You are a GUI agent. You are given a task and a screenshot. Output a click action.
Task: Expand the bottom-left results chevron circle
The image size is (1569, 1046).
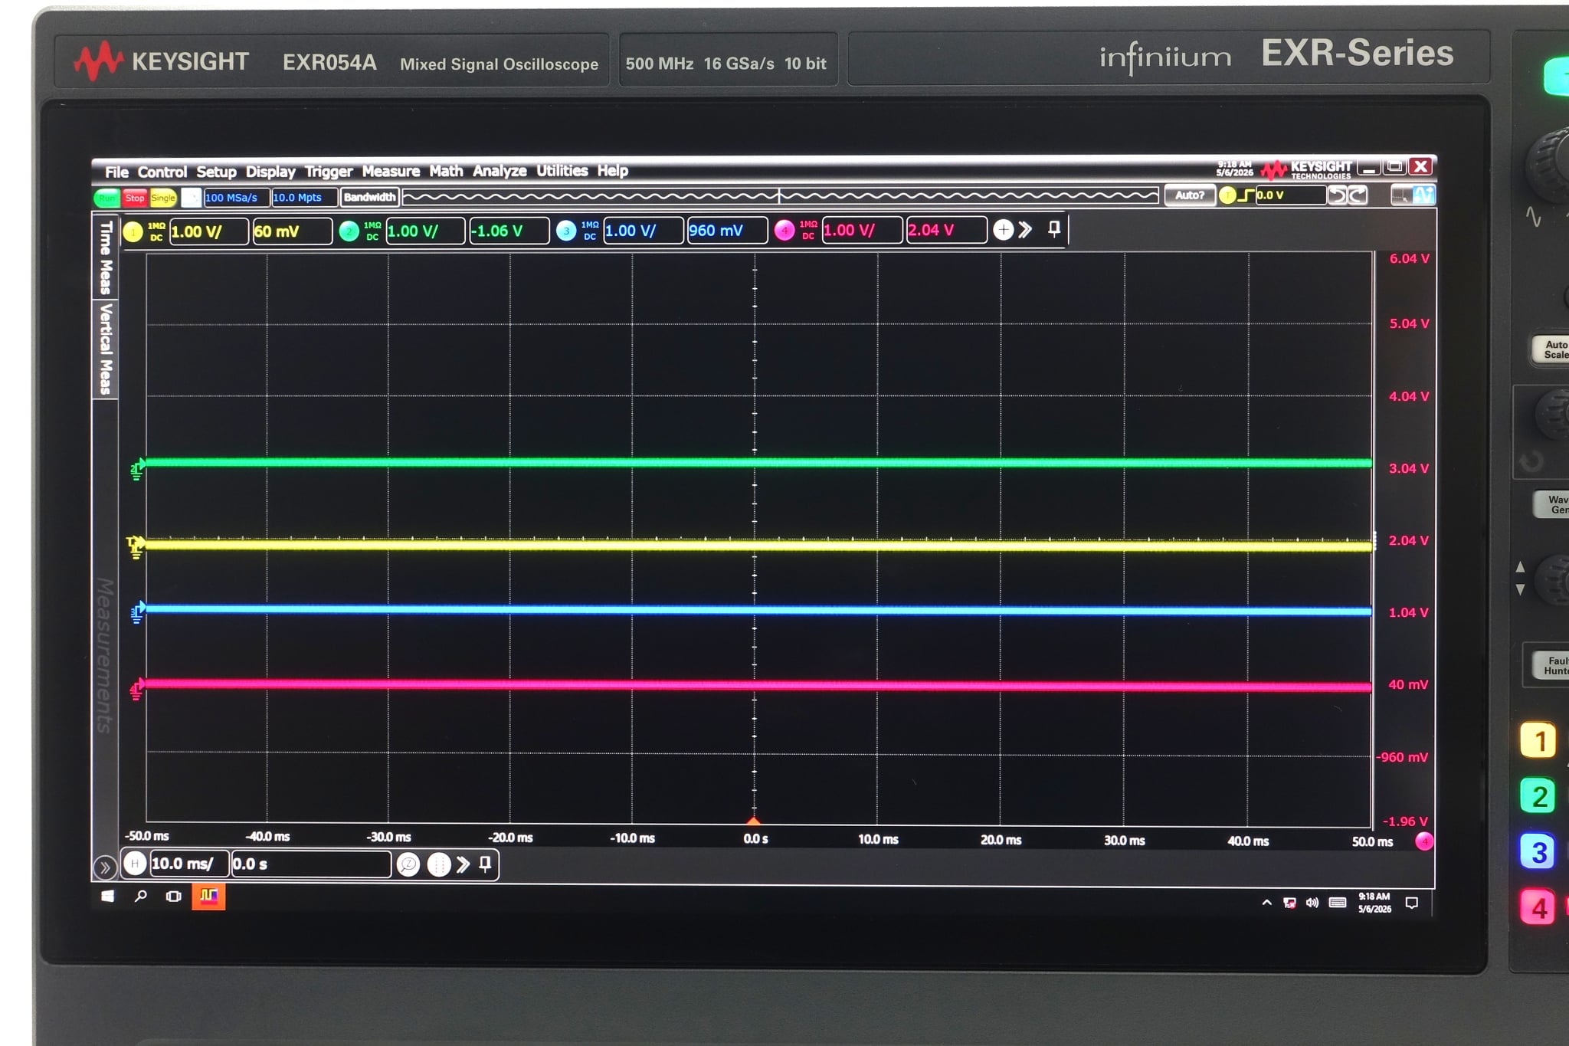coord(105,867)
